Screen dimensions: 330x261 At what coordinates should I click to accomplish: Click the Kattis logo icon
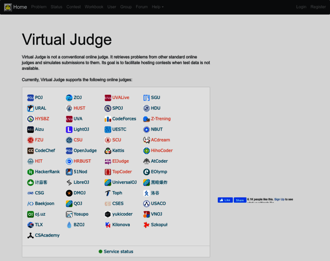pos(108,151)
